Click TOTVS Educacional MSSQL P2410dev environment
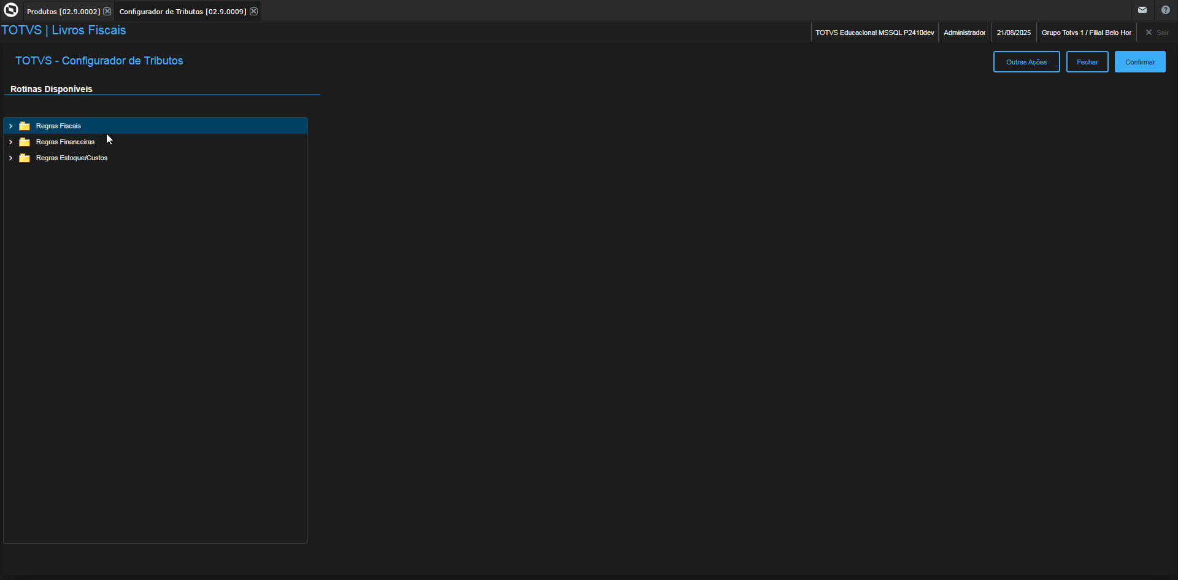 (x=875, y=33)
